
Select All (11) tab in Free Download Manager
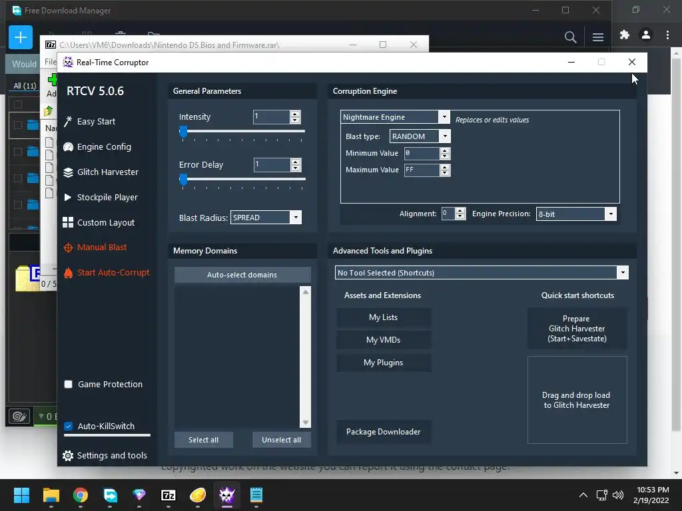[x=25, y=86]
